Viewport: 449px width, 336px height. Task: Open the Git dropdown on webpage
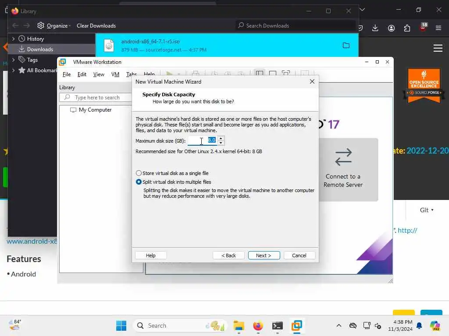(427, 210)
